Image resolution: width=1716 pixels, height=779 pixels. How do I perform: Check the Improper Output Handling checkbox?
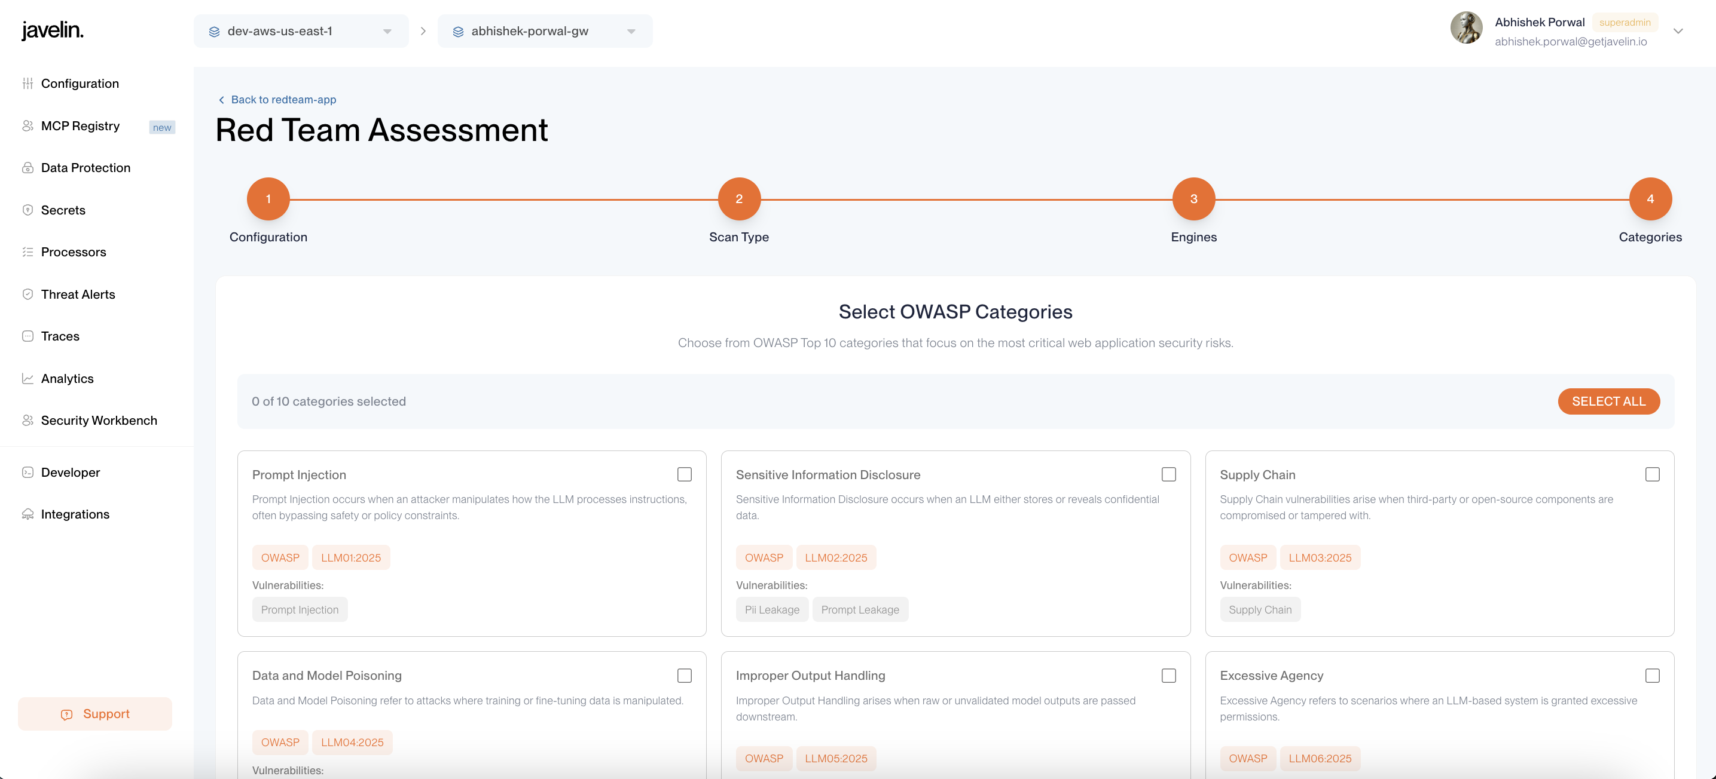click(1168, 675)
